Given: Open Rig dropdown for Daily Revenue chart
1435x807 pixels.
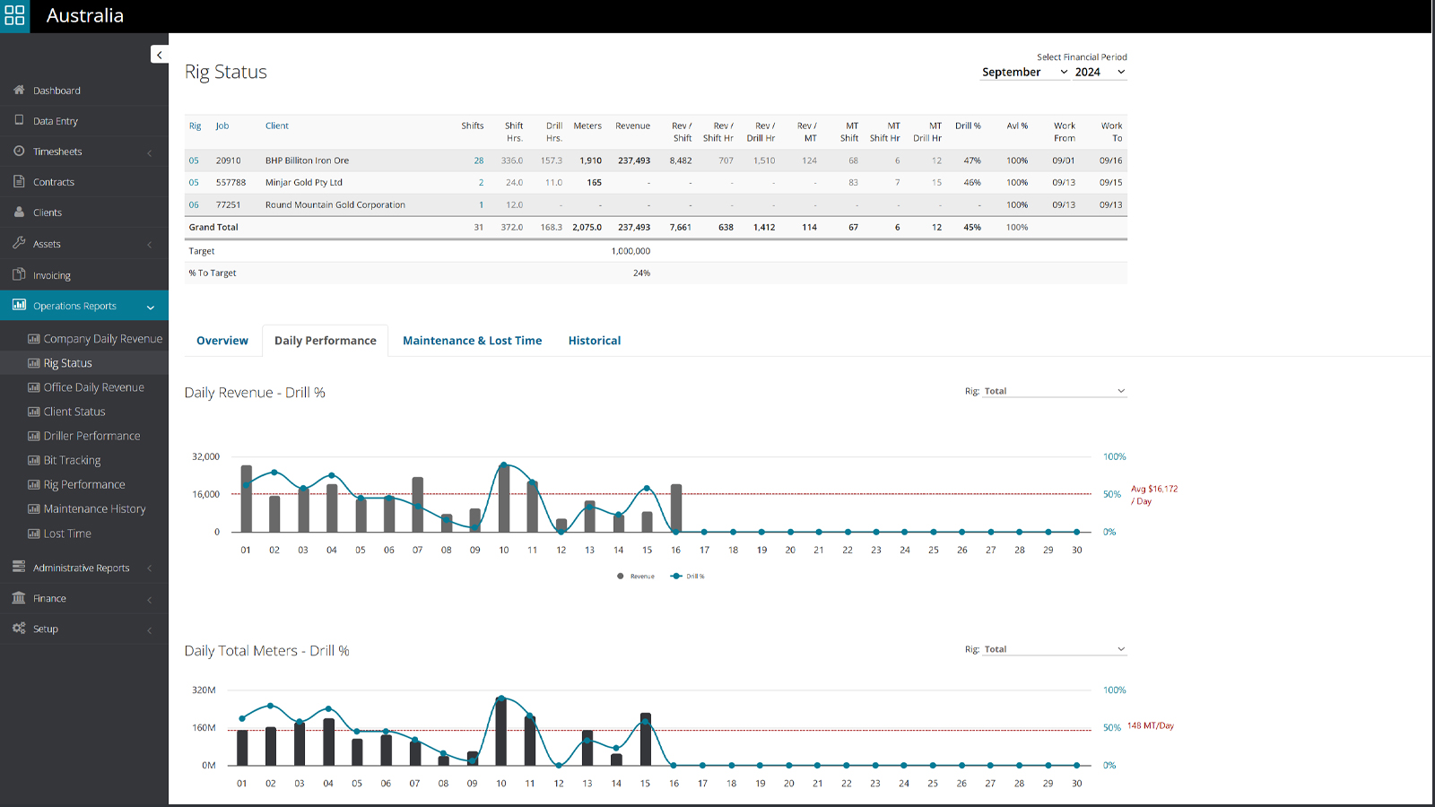Looking at the screenshot, I should point(1053,391).
